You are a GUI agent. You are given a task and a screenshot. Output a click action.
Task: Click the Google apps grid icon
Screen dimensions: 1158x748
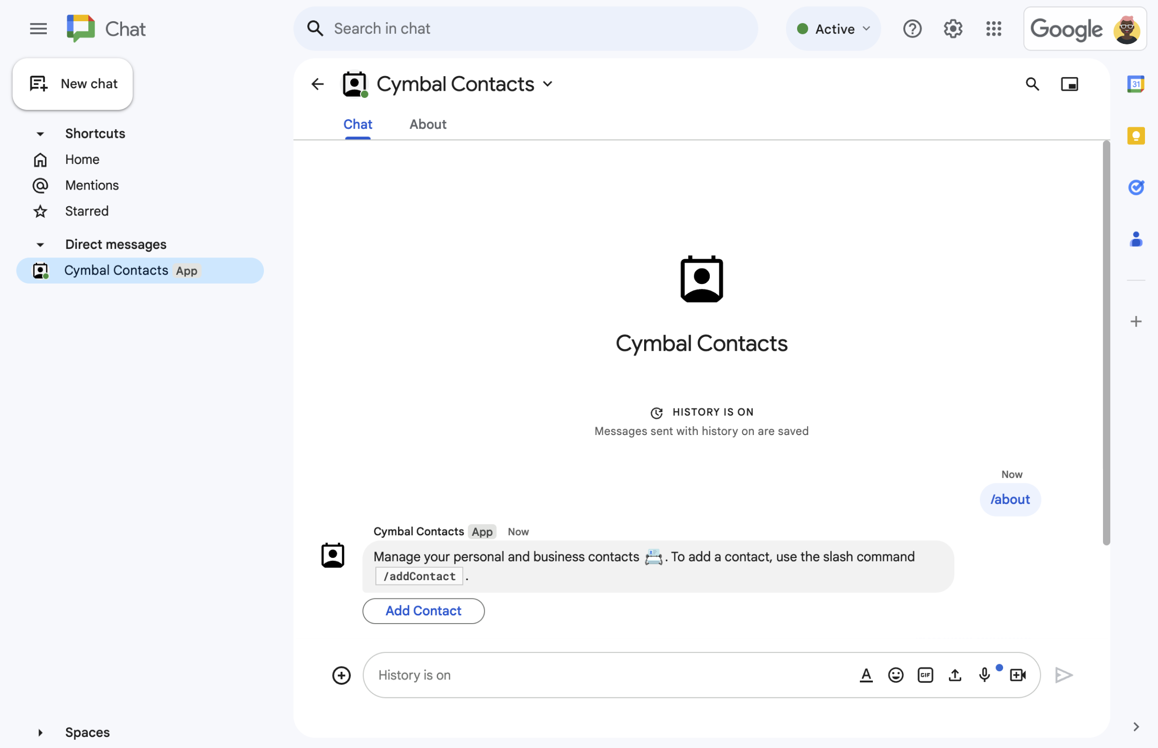tap(993, 28)
